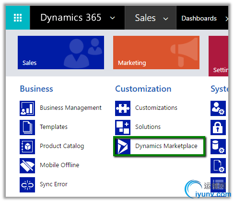Image resolution: width=234 pixels, height=202 pixels.
Task: Expand the chevron next to Dashboards
Action: click(x=227, y=19)
